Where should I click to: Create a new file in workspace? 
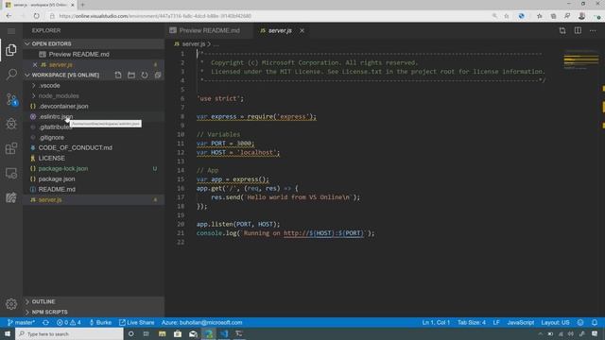pos(118,75)
